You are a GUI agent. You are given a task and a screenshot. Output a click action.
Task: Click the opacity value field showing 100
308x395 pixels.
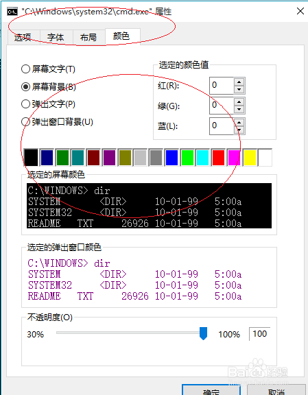pyautogui.click(x=259, y=334)
